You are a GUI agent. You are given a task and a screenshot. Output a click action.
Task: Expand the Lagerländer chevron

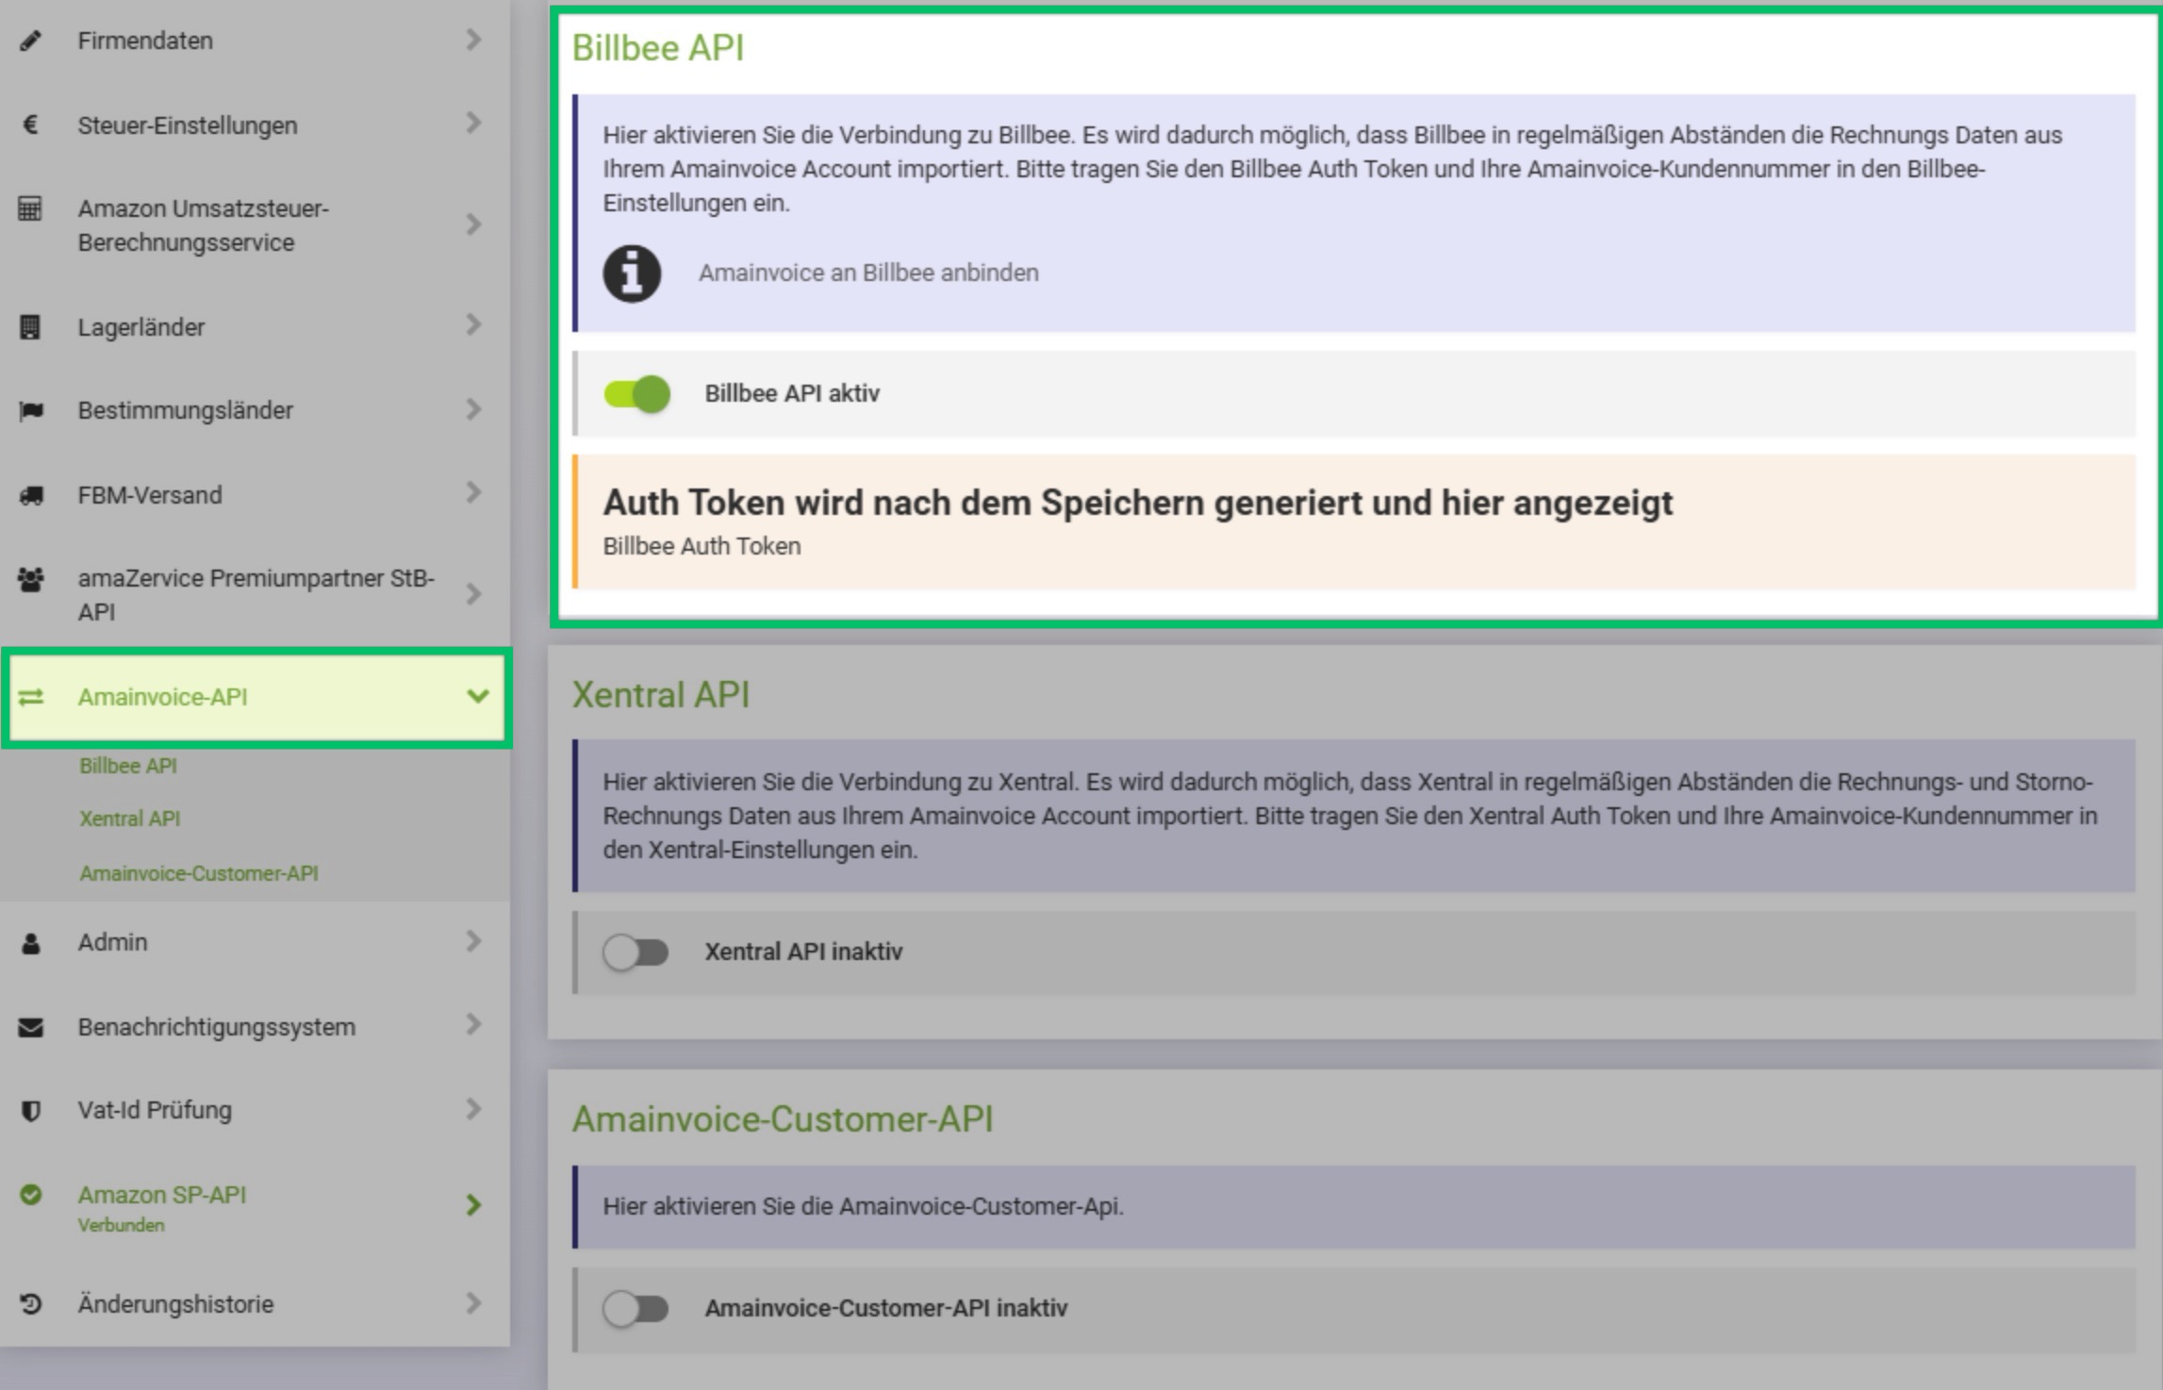(473, 325)
